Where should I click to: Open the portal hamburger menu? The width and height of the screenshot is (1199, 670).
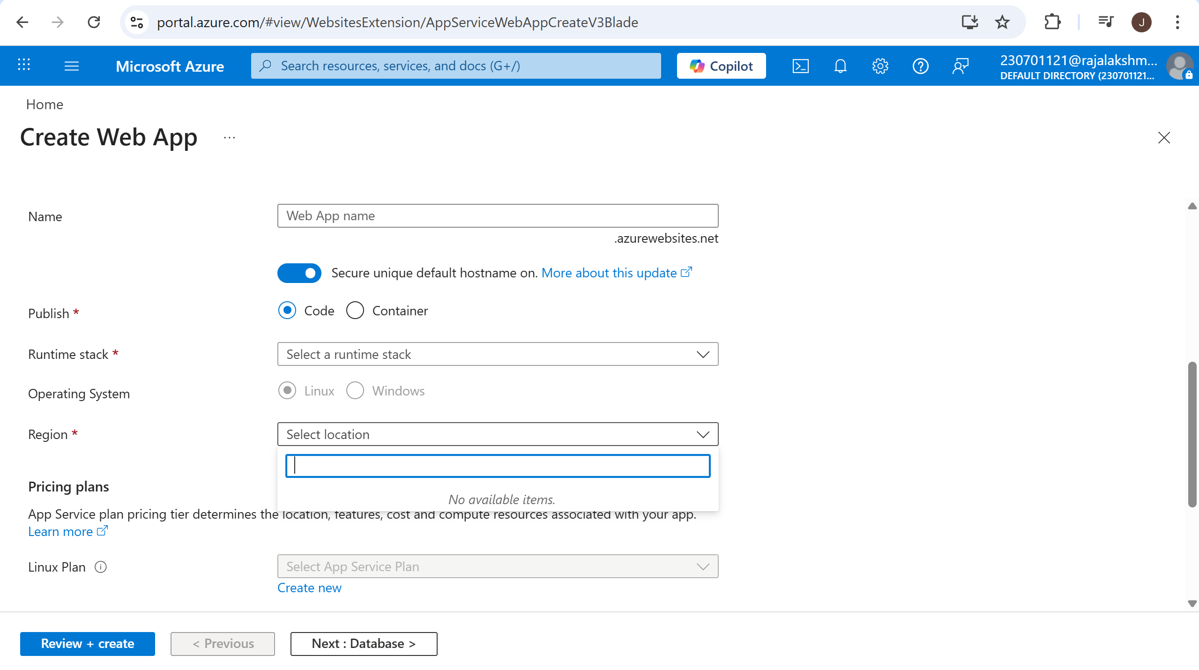(71, 66)
